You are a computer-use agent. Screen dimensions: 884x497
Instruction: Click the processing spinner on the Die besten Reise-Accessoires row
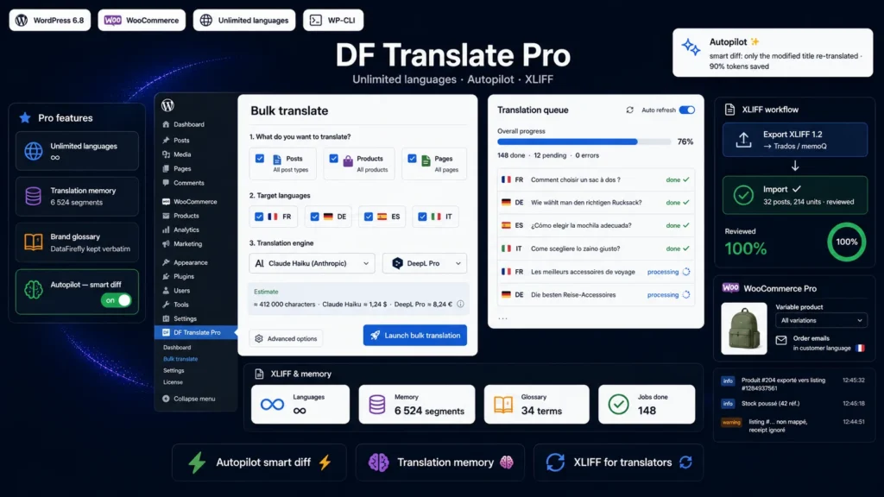coord(686,295)
